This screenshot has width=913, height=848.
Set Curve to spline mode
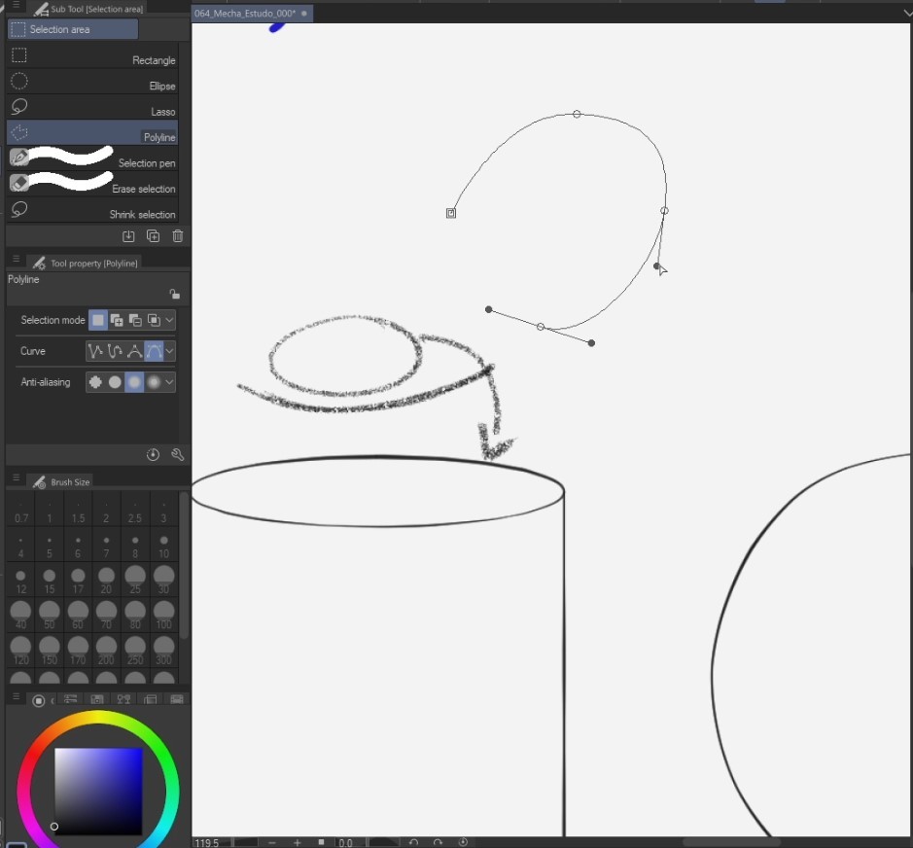click(x=115, y=351)
